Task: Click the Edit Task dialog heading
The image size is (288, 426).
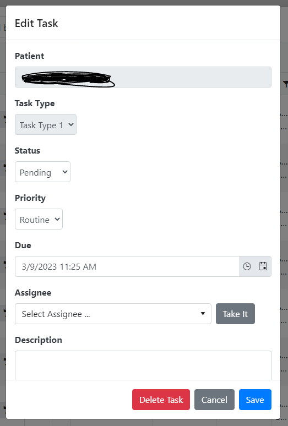Action: point(36,23)
